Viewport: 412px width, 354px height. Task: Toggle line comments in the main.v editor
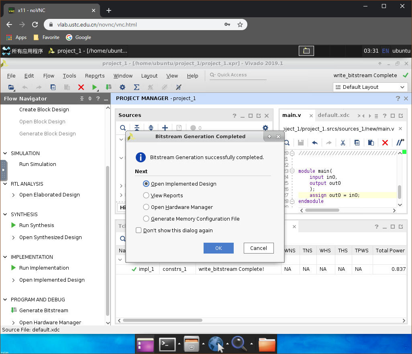[400, 143]
